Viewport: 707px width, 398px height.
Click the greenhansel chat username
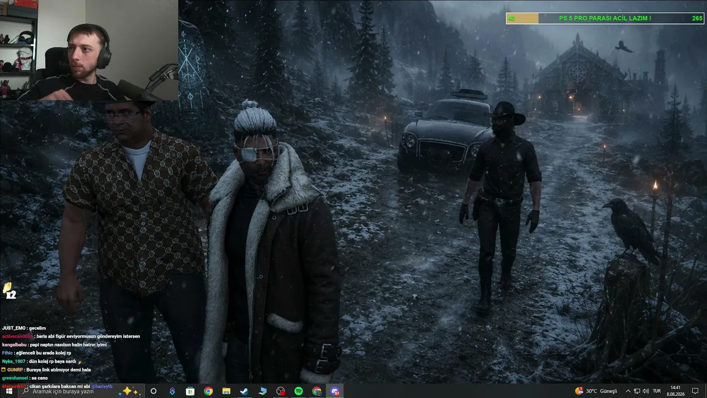pyautogui.click(x=15, y=378)
